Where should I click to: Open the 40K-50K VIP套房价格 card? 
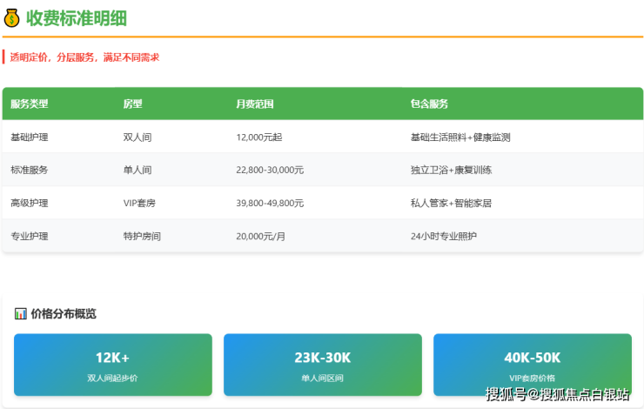pos(532,365)
